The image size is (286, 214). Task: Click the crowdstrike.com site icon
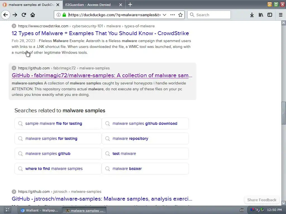click(x=14, y=26)
